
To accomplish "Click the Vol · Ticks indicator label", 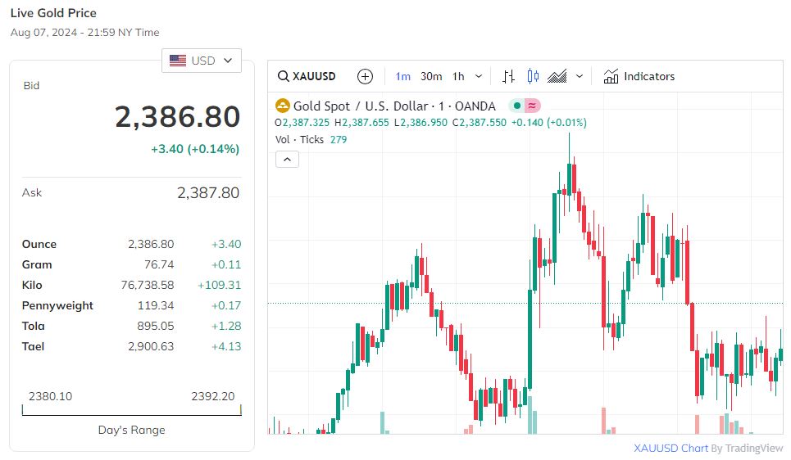I will 300,139.
